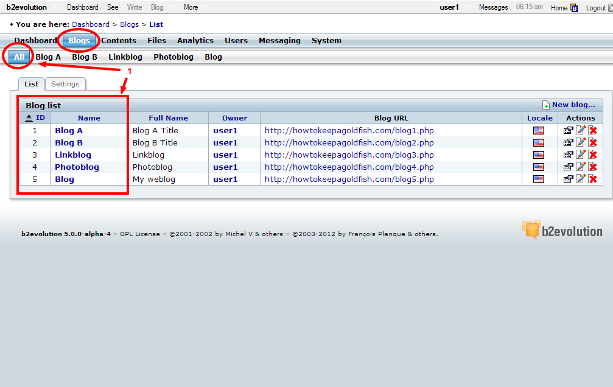This screenshot has width=613, height=387.
Task: Open the user1 account menu in top bar
Action: 453,7
